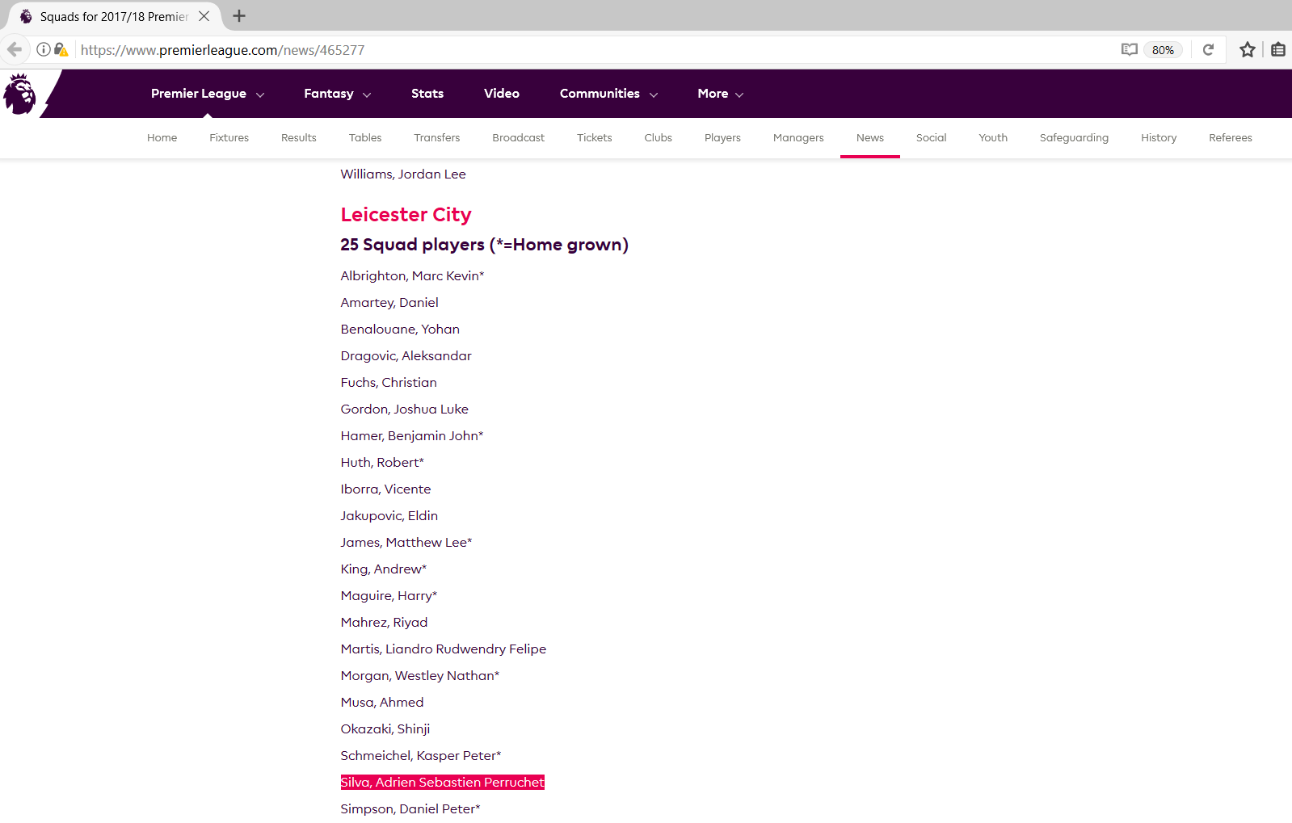Open the Broadcast page
Screen dimensions: 1292x823
tap(519, 138)
